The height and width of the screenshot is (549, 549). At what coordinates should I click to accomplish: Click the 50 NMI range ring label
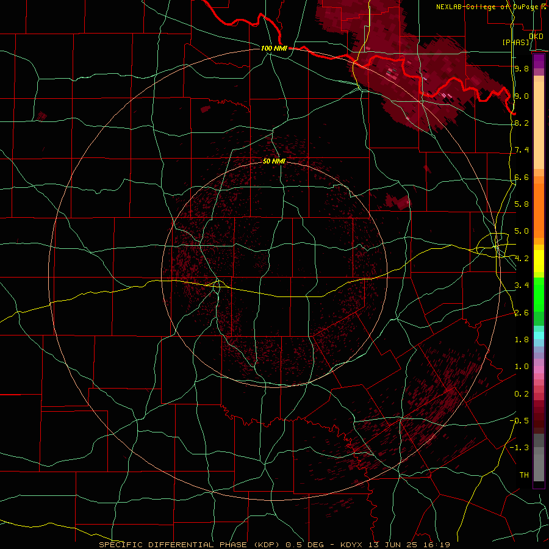[x=274, y=161]
